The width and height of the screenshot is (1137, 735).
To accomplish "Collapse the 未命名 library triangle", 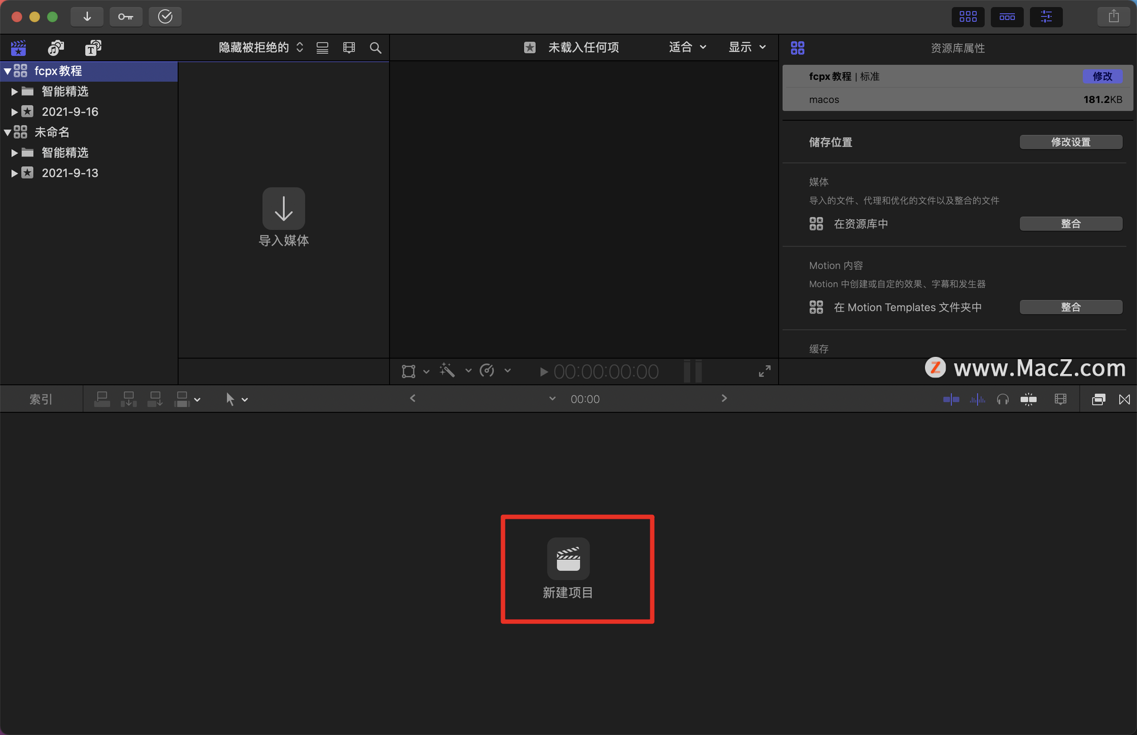I will (x=7, y=133).
